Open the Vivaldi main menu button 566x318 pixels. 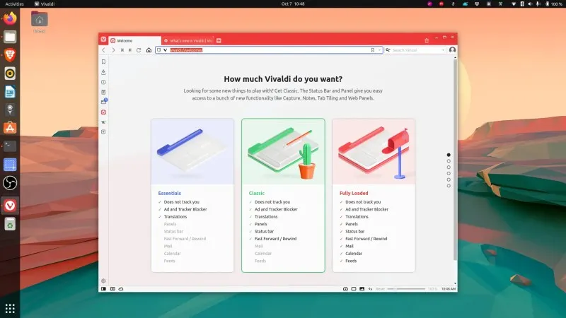(x=103, y=40)
